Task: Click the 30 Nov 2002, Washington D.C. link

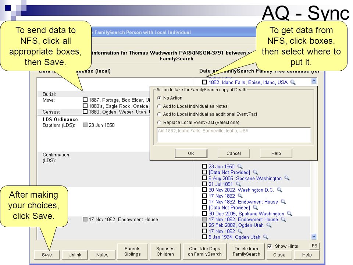Action: [x=241, y=190]
